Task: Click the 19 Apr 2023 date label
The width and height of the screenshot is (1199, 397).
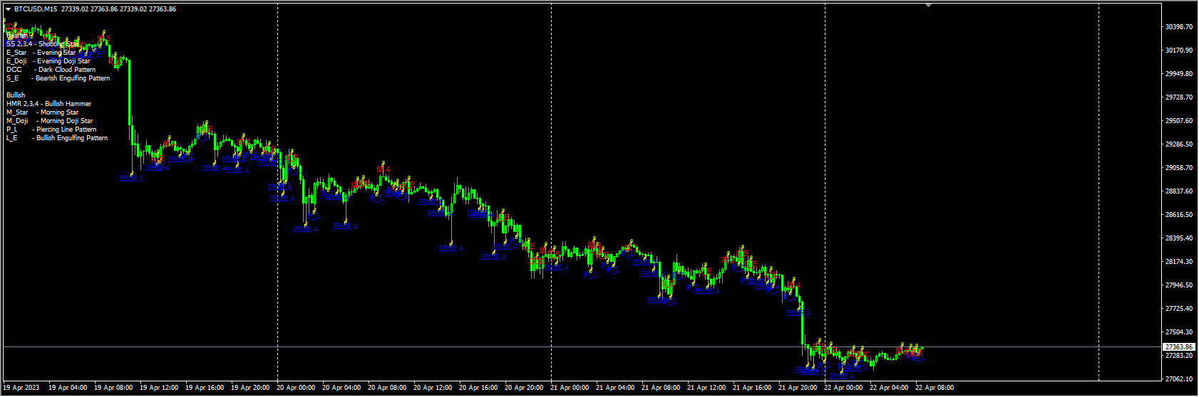Action: pyautogui.click(x=22, y=388)
